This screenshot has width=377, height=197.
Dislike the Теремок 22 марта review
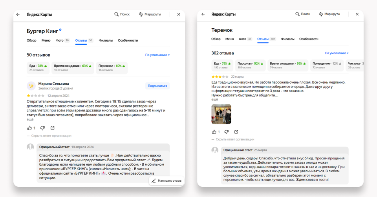[x=227, y=131]
